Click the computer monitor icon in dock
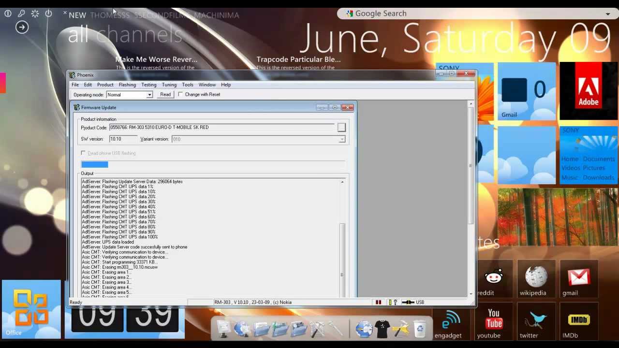619x348 pixels. click(223, 329)
